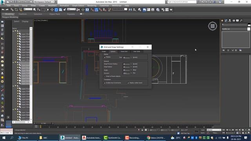Open the Render Setup icon

[163, 10]
